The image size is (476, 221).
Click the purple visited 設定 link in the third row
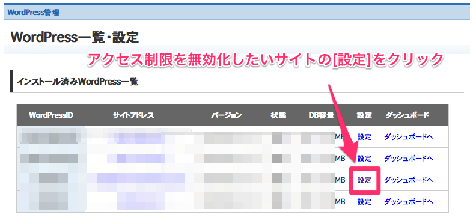tap(364, 180)
